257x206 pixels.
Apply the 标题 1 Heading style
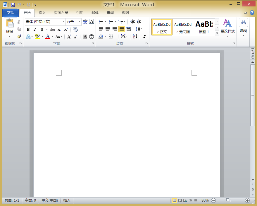tap(204, 27)
